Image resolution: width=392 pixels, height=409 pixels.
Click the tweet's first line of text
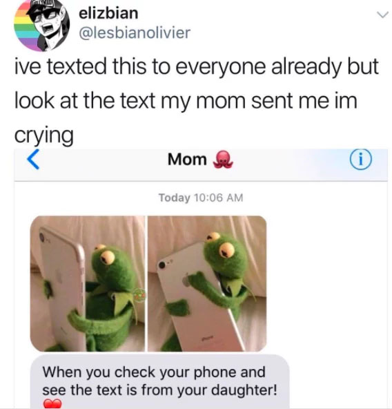pos(196,66)
